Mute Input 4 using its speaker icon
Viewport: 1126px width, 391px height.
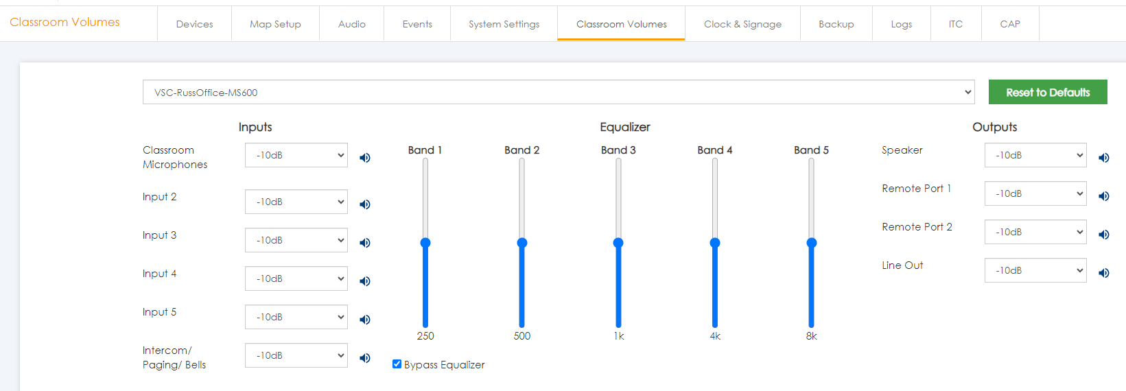(x=365, y=281)
